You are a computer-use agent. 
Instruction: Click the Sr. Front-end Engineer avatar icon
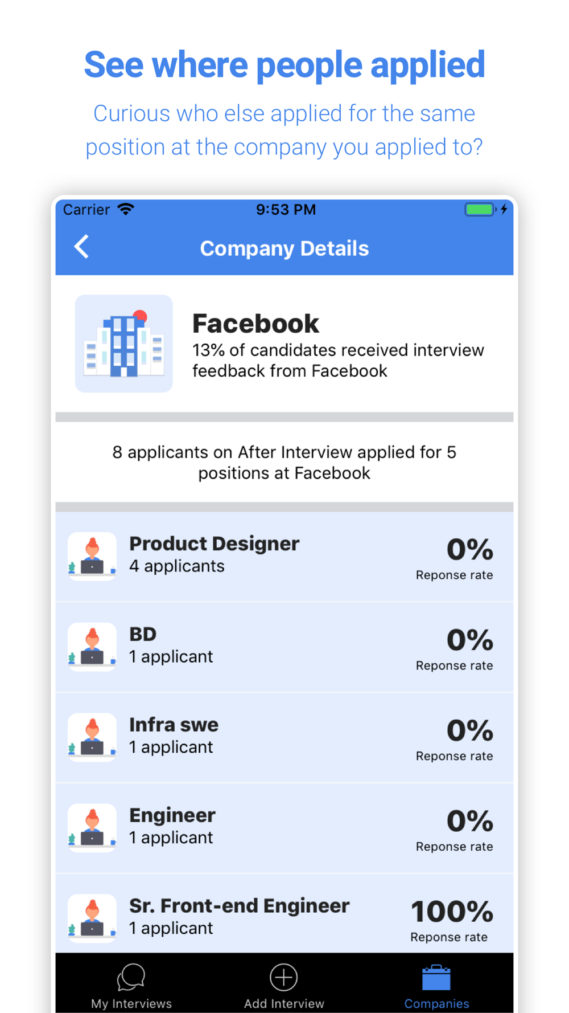point(92,918)
